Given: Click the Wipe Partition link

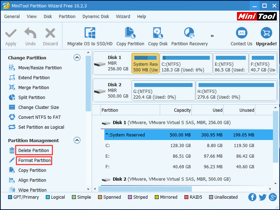Looking at the screenshot, I should (32, 190).
